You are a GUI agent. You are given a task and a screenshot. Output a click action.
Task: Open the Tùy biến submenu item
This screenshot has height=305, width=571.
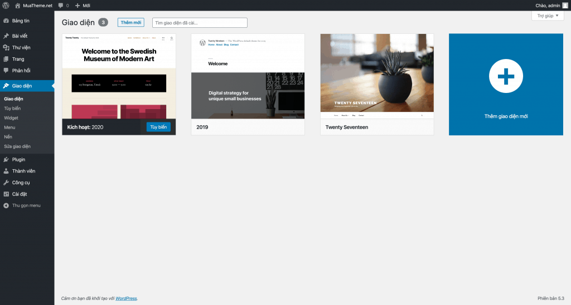click(12, 109)
